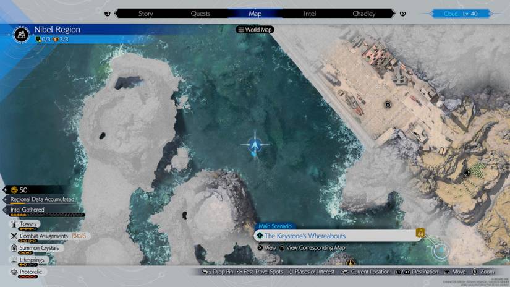The image size is (510, 287).
Task: Select the Lifesprings icon
Action: click(x=14, y=260)
